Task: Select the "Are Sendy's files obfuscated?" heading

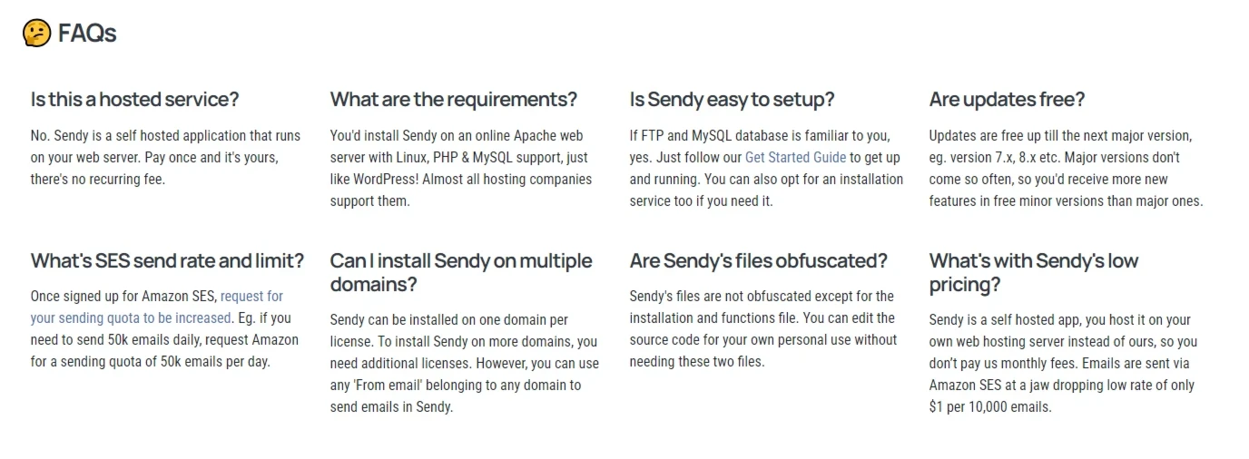Action: [758, 261]
